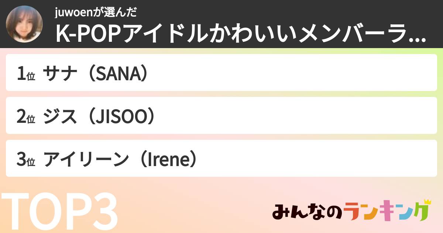Click the large TOP3 label

[x=59, y=212]
